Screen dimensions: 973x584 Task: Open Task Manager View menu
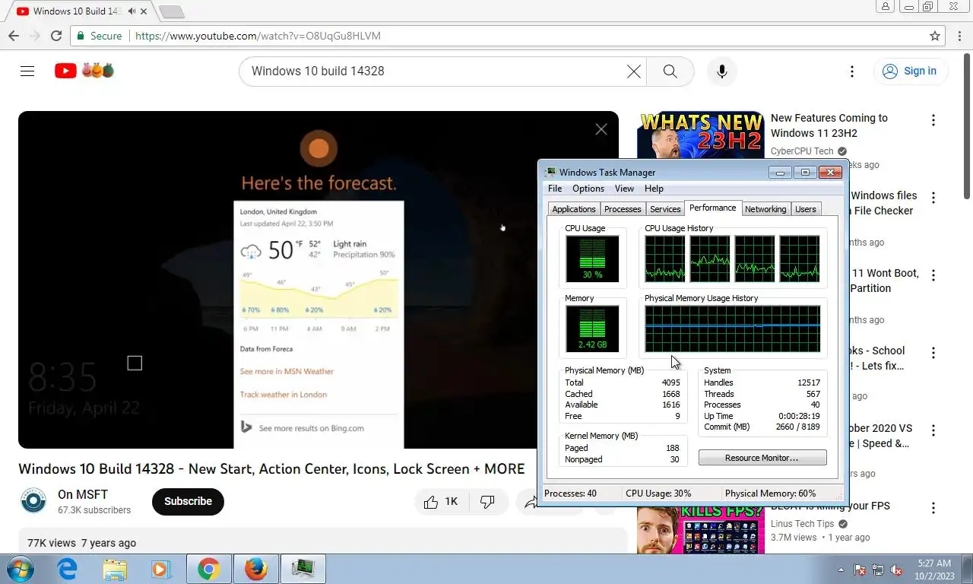[624, 189]
